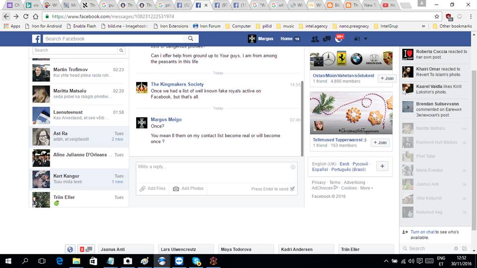Open the pillid bookmark folder
Screen dimensions: 477x268
263,26
